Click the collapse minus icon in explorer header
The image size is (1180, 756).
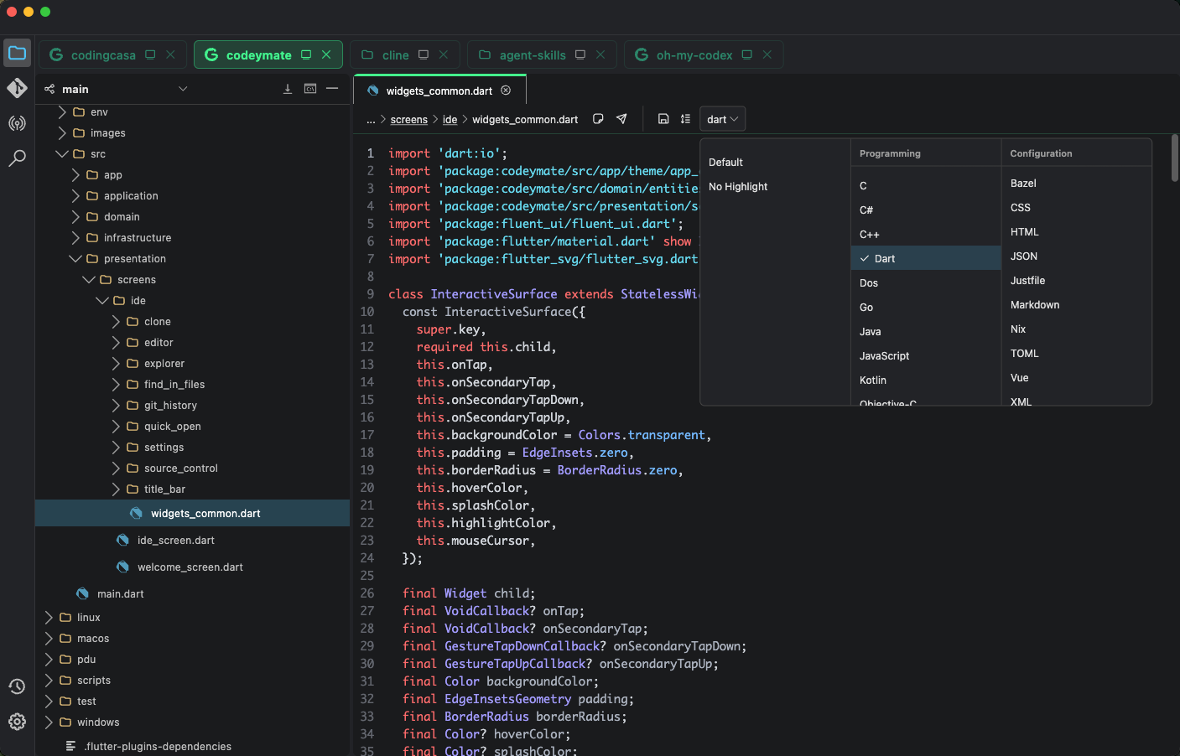click(x=332, y=89)
